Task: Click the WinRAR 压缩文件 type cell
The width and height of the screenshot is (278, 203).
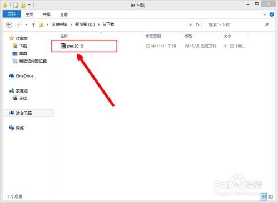Action: [200, 46]
